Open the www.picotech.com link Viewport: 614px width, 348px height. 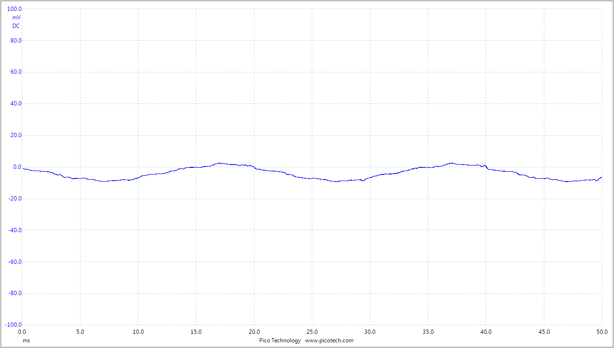click(329, 340)
